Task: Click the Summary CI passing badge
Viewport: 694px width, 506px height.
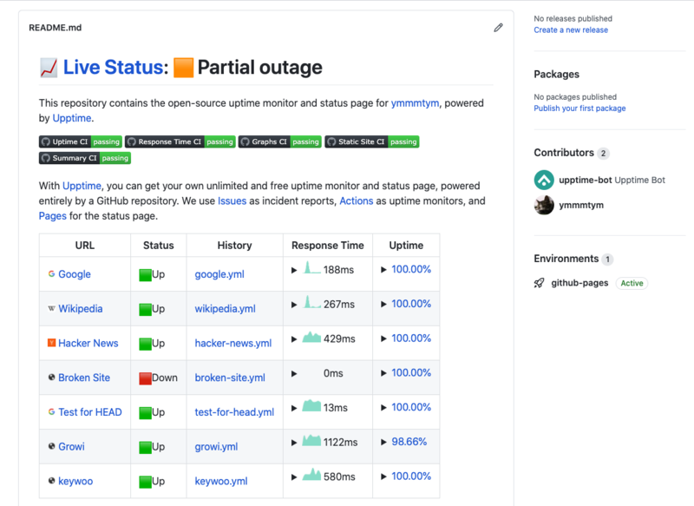Action: pyautogui.click(x=85, y=158)
